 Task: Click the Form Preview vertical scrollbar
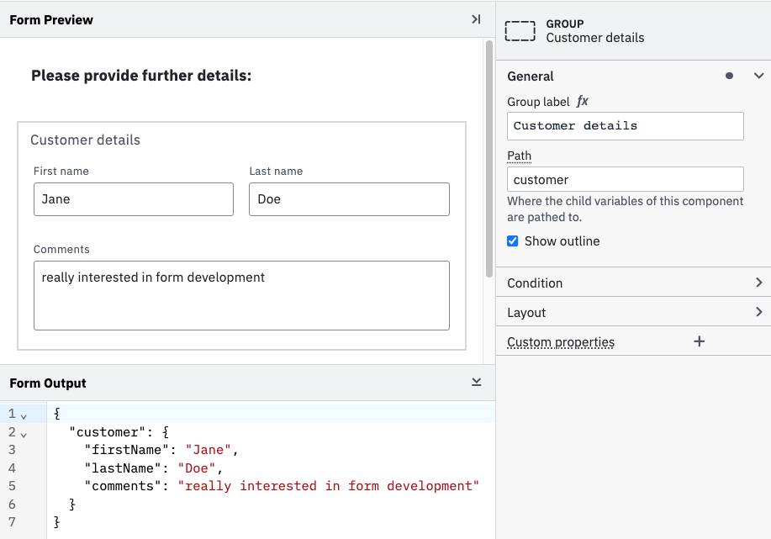point(489,160)
